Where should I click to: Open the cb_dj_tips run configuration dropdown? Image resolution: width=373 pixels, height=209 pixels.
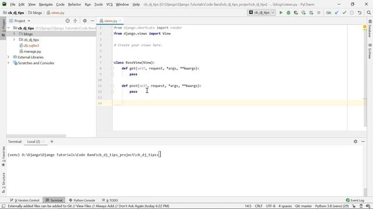pos(262,13)
